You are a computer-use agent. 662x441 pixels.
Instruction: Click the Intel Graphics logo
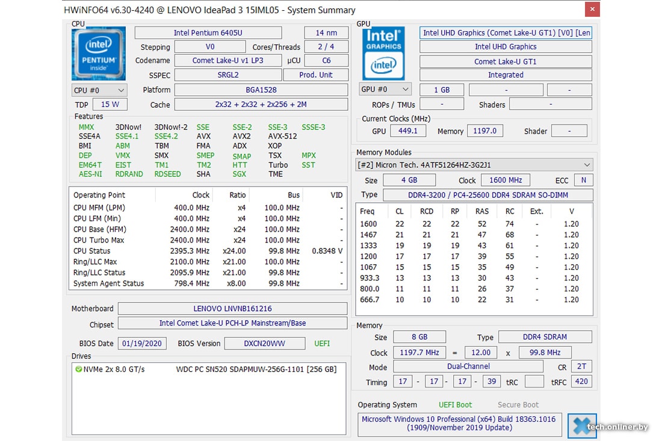(383, 54)
